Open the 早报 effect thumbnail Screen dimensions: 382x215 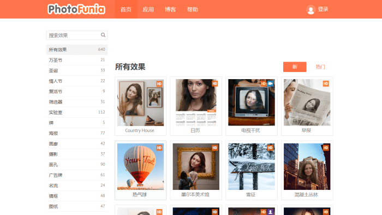tap(307, 103)
